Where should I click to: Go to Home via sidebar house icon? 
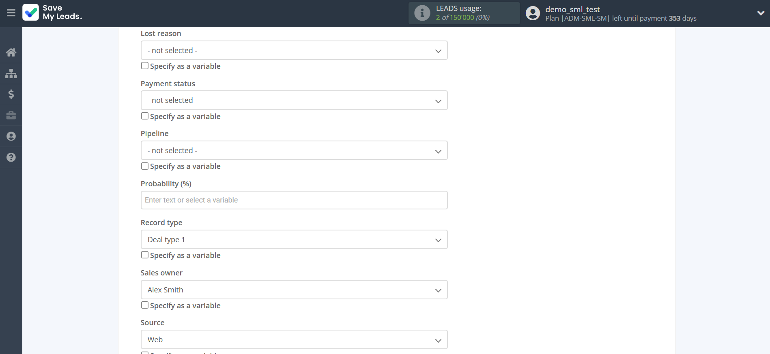tap(11, 52)
